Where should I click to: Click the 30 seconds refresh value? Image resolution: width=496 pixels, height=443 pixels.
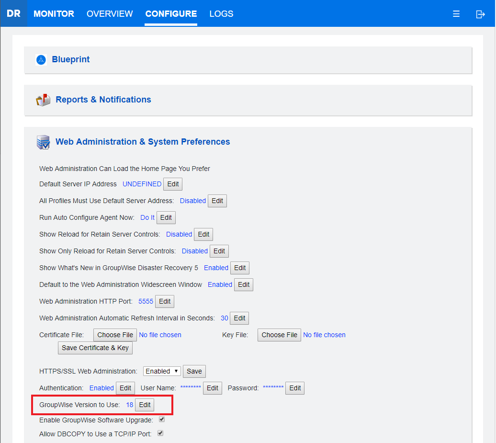point(224,318)
